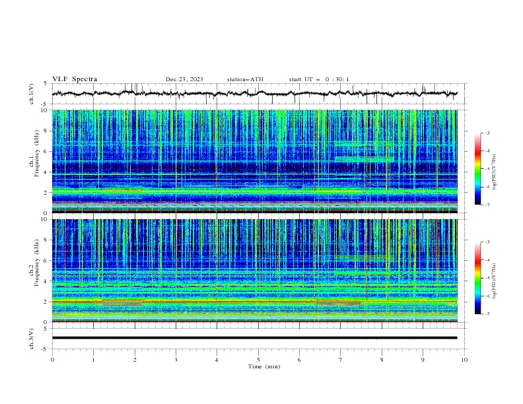Click time axis tick label "9"

click(x=423, y=360)
